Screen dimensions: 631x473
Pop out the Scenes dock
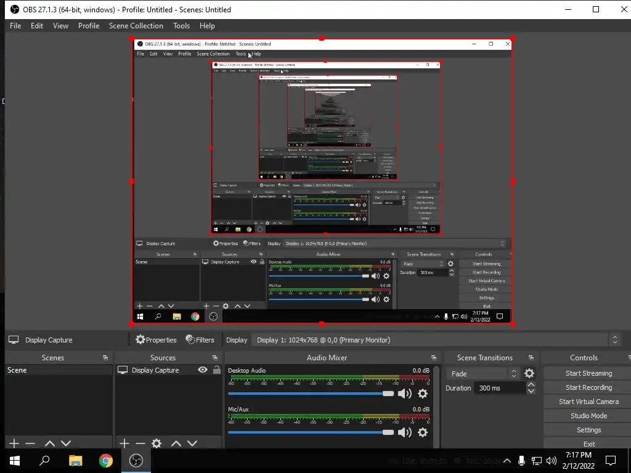point(105,358)
